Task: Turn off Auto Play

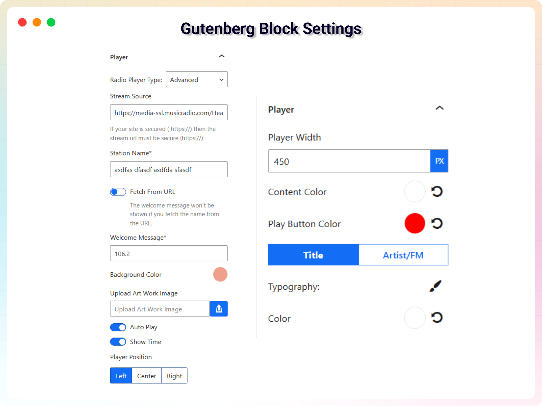Action: pyautogui.click(x=118, y=327)
